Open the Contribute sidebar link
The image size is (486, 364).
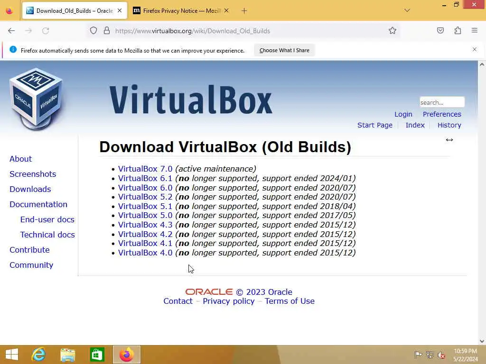tap(29, 250)
